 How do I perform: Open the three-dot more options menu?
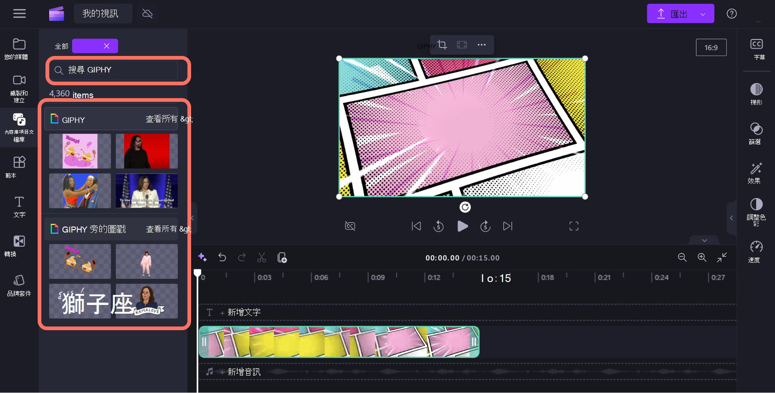(x=481, y=44)
